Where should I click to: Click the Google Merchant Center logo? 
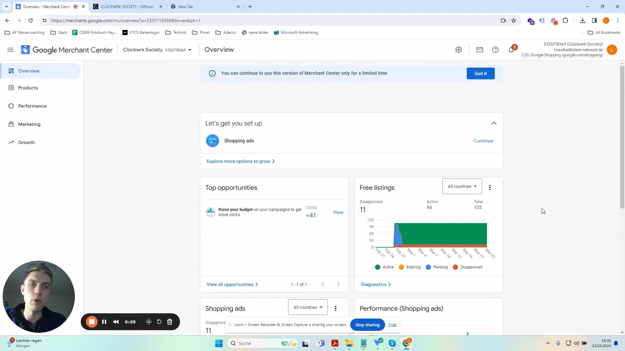67,50
